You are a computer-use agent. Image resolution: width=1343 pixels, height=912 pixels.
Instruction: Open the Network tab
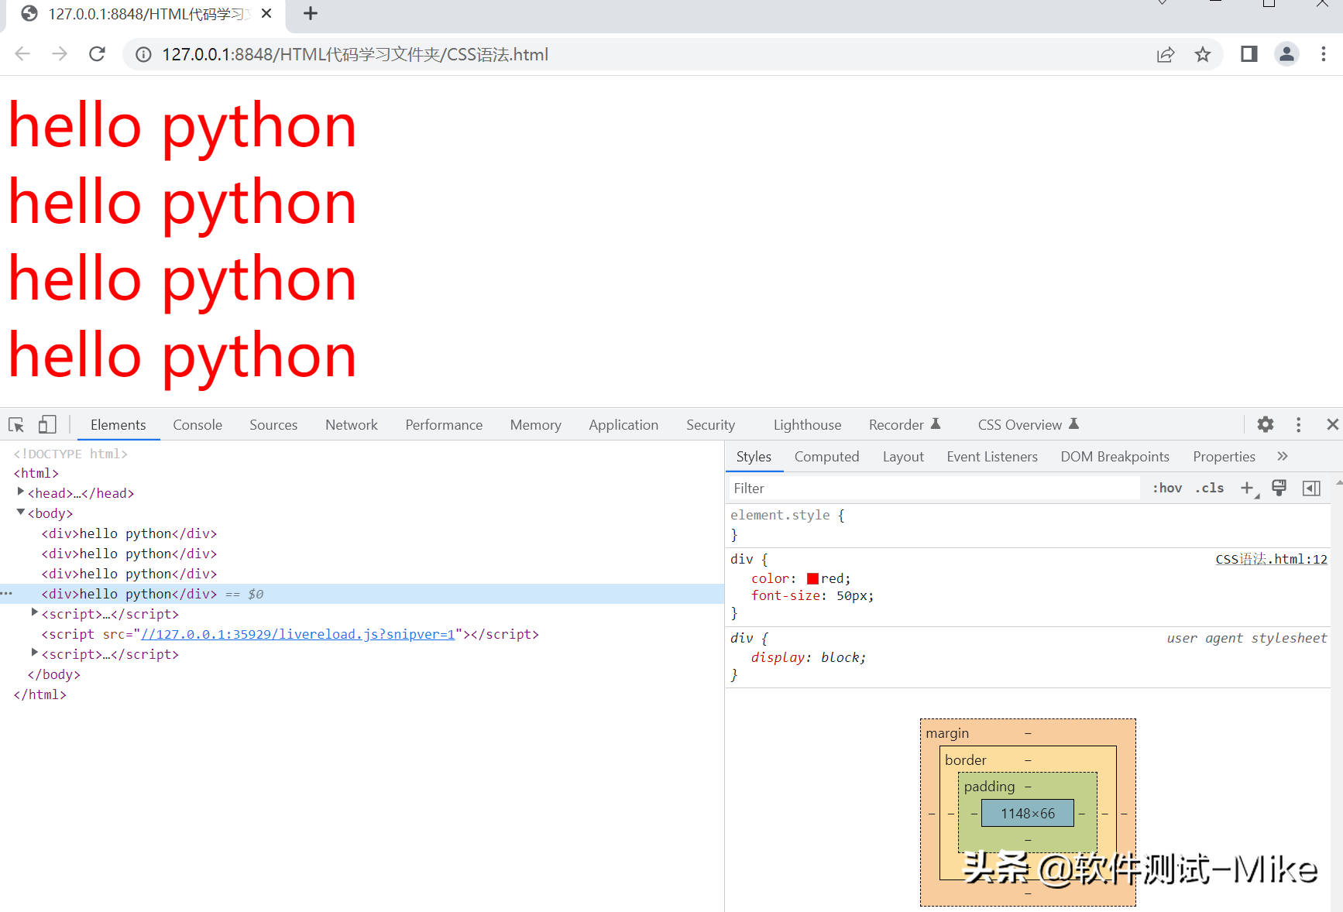click(x=352, y=425)
